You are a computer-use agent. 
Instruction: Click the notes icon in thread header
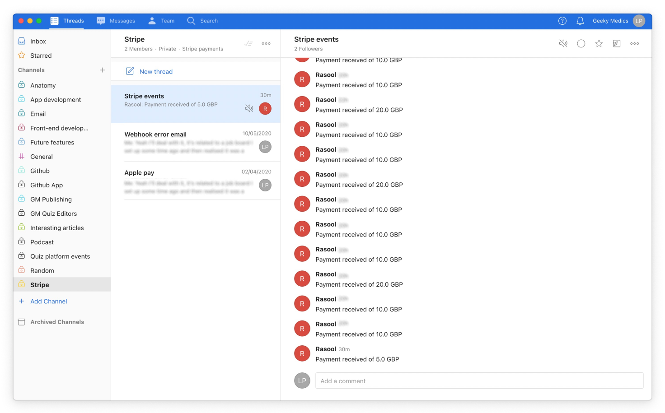tap(617, 43)
